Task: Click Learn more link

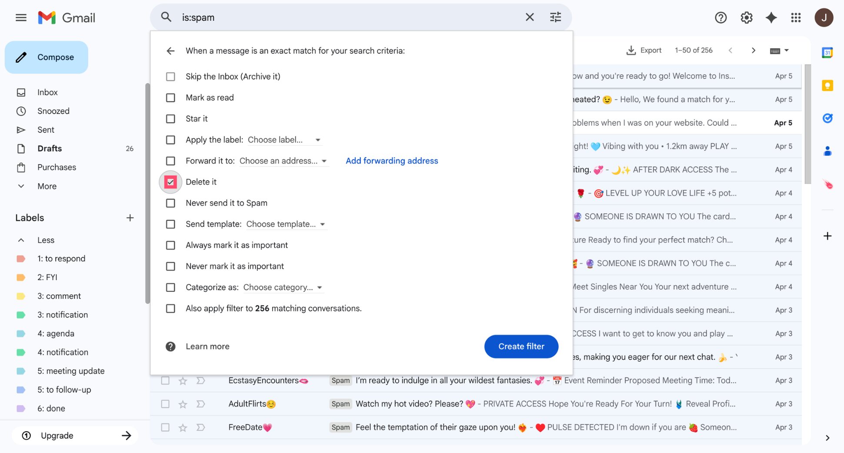Action: pyautogui.click(x=207, y=347)
